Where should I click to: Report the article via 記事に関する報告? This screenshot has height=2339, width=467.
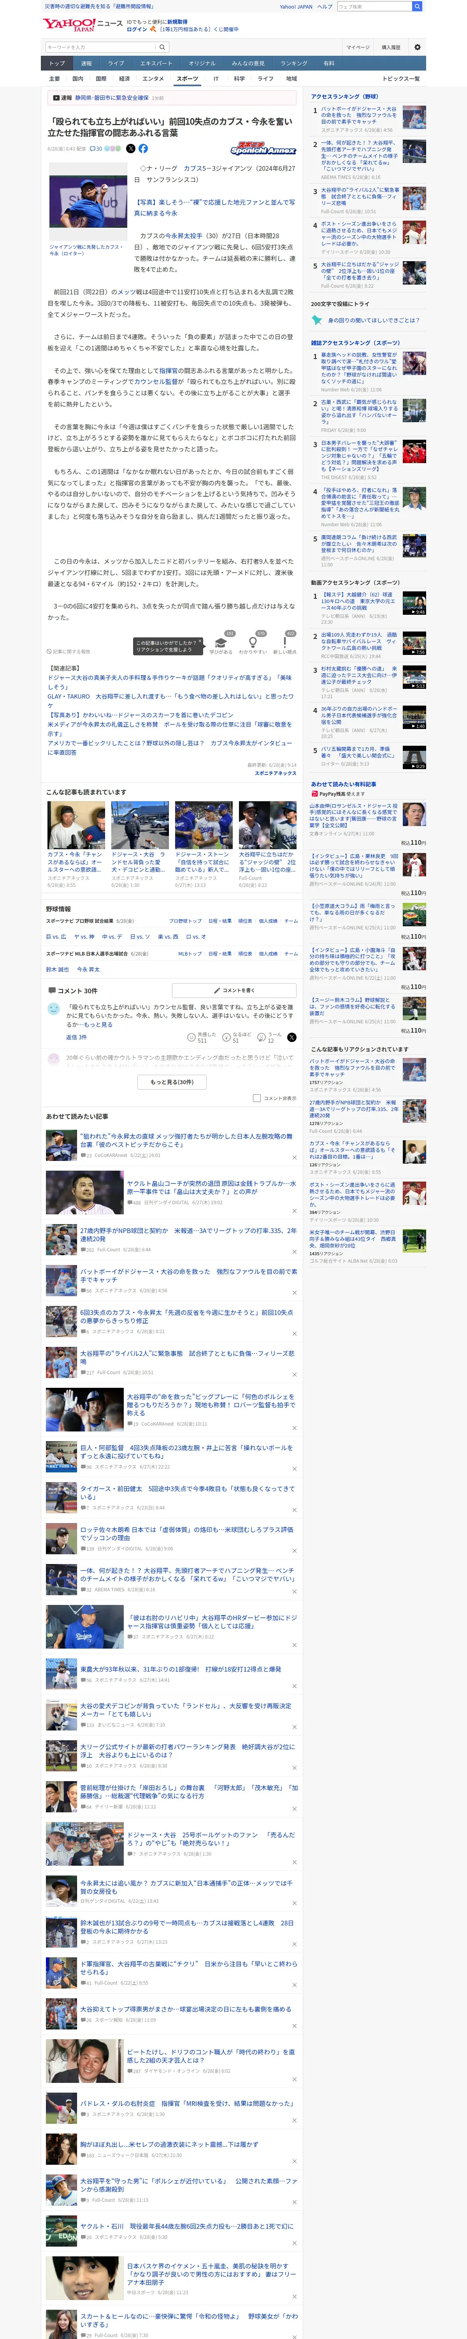(69, 651)
